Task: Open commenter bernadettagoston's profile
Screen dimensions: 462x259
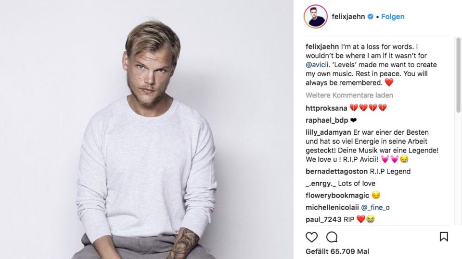Action: click(336, 171)
